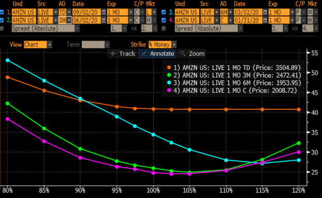Open Mkt L dropdown for series 1
This screenshot has width=322, height=198.
click(x=154, y=12)
